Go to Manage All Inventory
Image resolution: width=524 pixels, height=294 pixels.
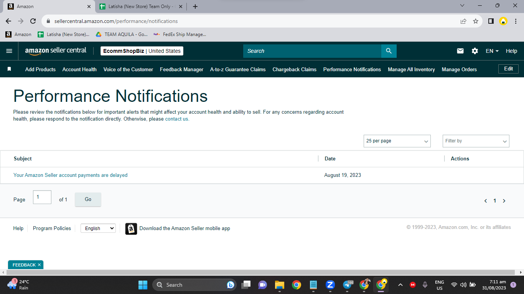coord(411,69)
